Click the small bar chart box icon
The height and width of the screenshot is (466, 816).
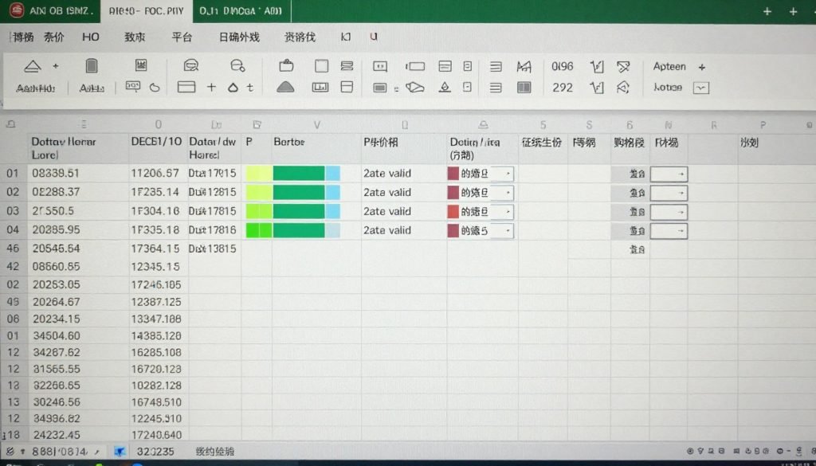[320, 88]
